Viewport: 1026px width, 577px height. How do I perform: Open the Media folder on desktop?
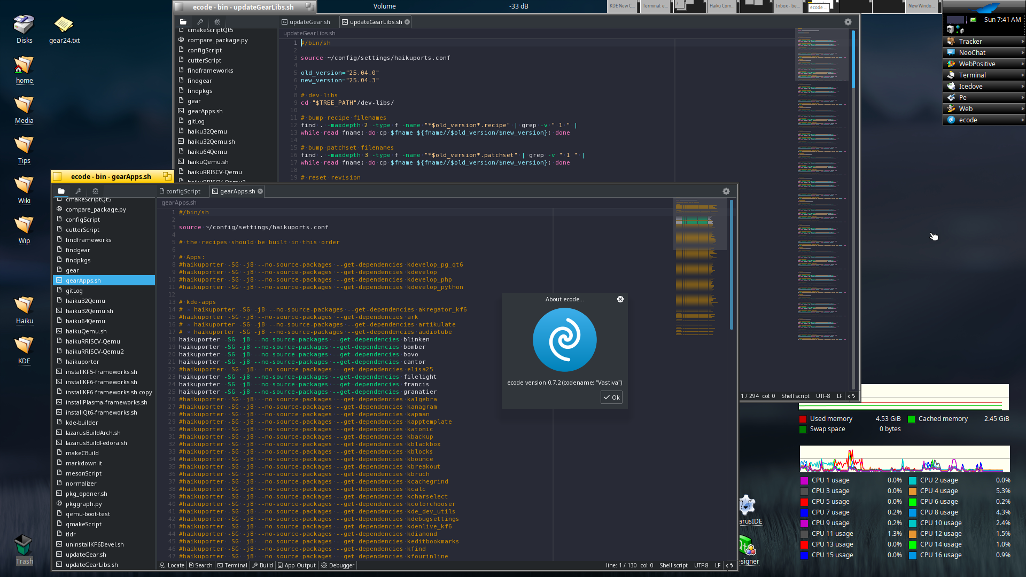(24, 110)
